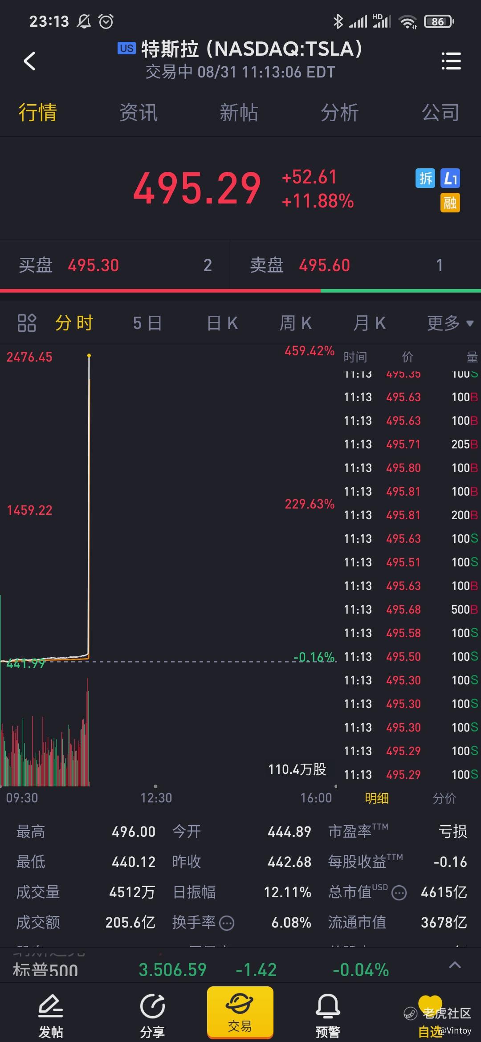
Task: Expand the 标普500 index bar chevron
Action: [455, 965]
